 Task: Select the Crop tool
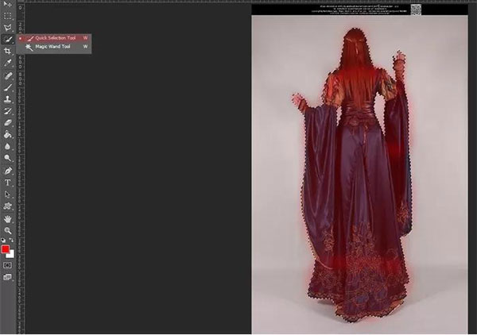point(8,50)
